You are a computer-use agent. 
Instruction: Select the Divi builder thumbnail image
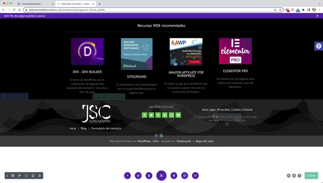87,52
